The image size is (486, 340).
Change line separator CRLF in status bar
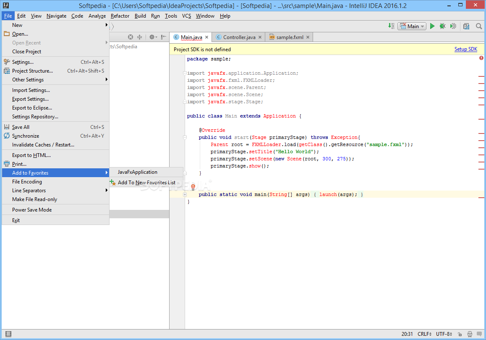(x=424, y=334)
